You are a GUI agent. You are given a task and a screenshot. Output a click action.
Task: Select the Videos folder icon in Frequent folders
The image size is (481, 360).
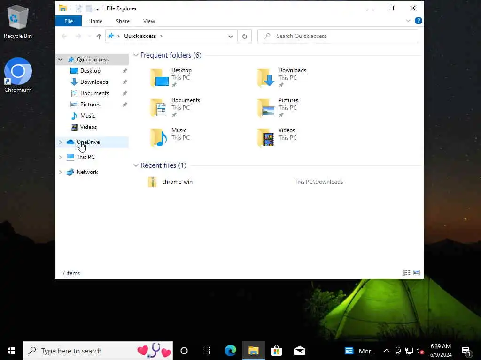(x=266, y=138)
